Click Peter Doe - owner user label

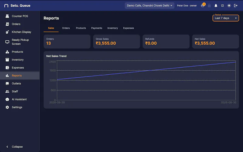[x=187, y=5]
